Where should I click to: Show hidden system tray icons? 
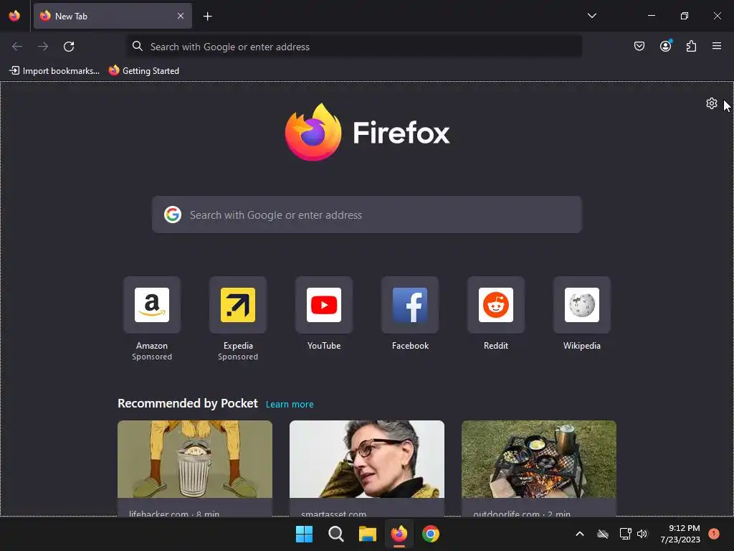coord(579,534)
